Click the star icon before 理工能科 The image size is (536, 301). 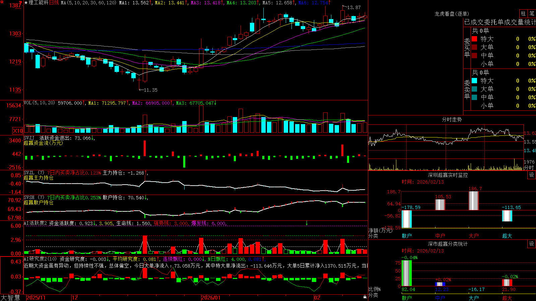[26, 3]
